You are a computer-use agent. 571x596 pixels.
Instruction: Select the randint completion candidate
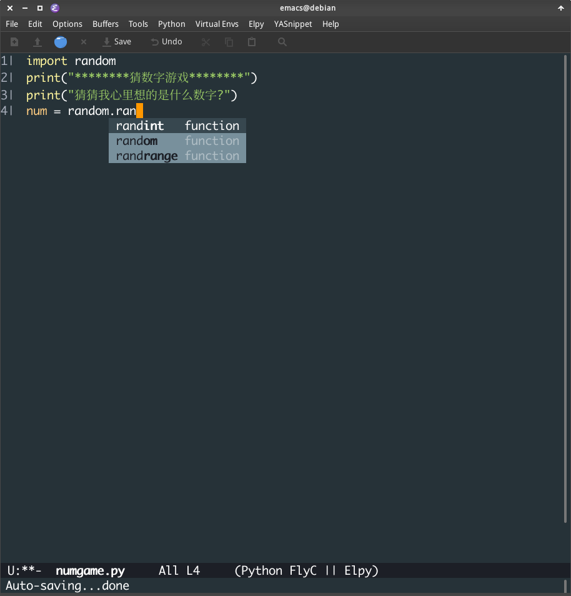point(177,126)
